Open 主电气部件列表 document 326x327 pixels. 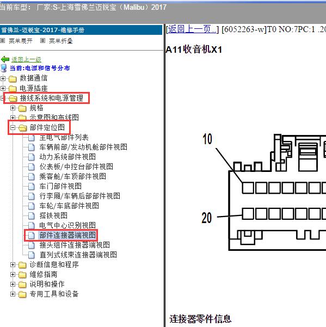(64, 138)
